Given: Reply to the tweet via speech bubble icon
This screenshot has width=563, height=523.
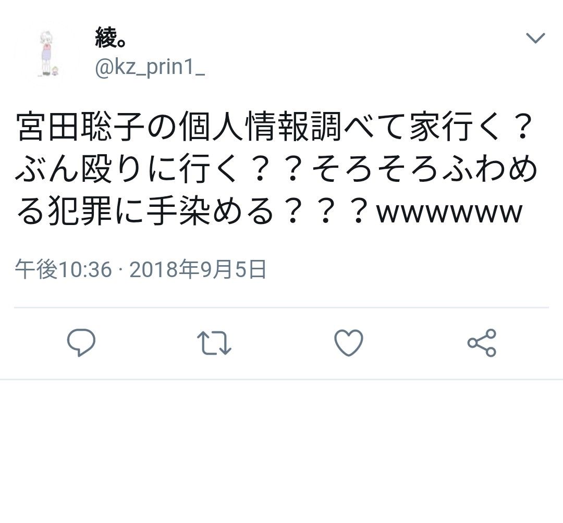Looking at the screenshot, I should (81, 343).
